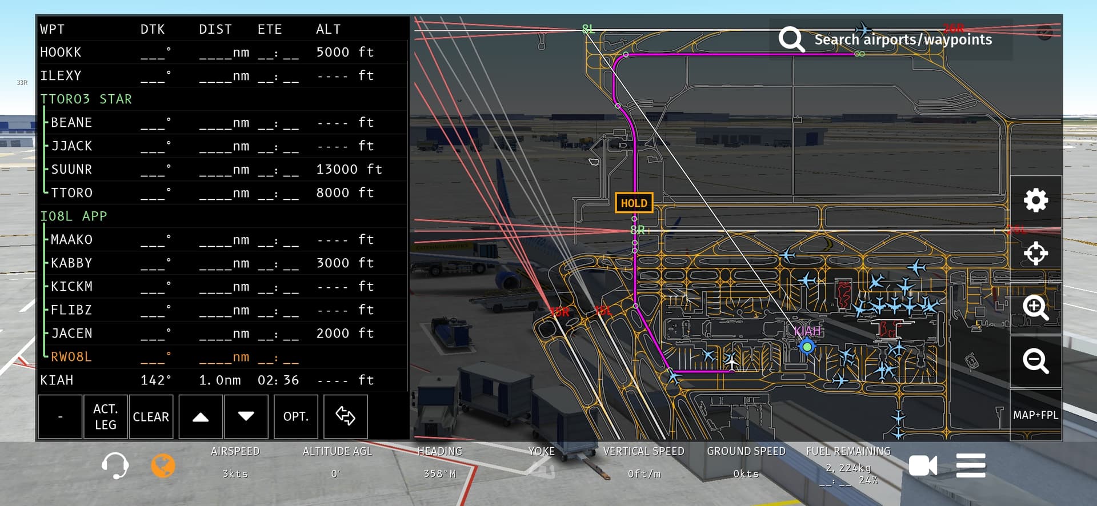Image resolution: width=1097 pixels, height=506 pixels.
Task: Click the 142° desired track for KIAH
Action: (x=156, y=380)
